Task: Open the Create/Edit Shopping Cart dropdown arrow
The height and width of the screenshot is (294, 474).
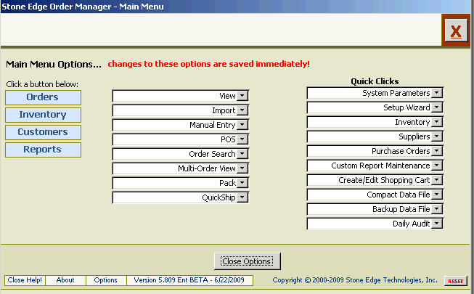Action: [437, 180]
